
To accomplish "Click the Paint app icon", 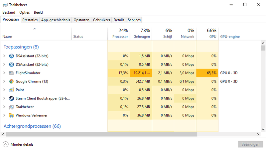I will 11,90.
